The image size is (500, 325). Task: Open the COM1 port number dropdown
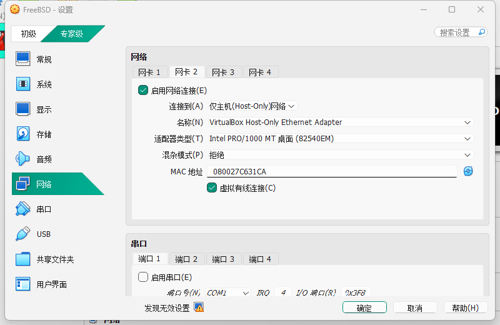tap(227, 292)
